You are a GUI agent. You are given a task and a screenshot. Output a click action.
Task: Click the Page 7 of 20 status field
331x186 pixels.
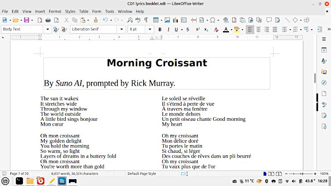click(19, 173)
